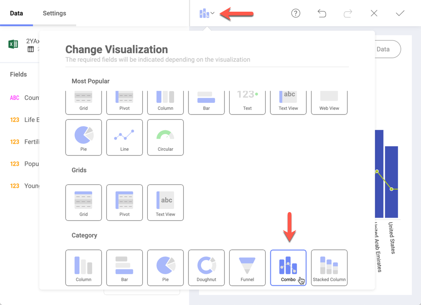
Task: Undo the last change
Action: click(322, 14)
